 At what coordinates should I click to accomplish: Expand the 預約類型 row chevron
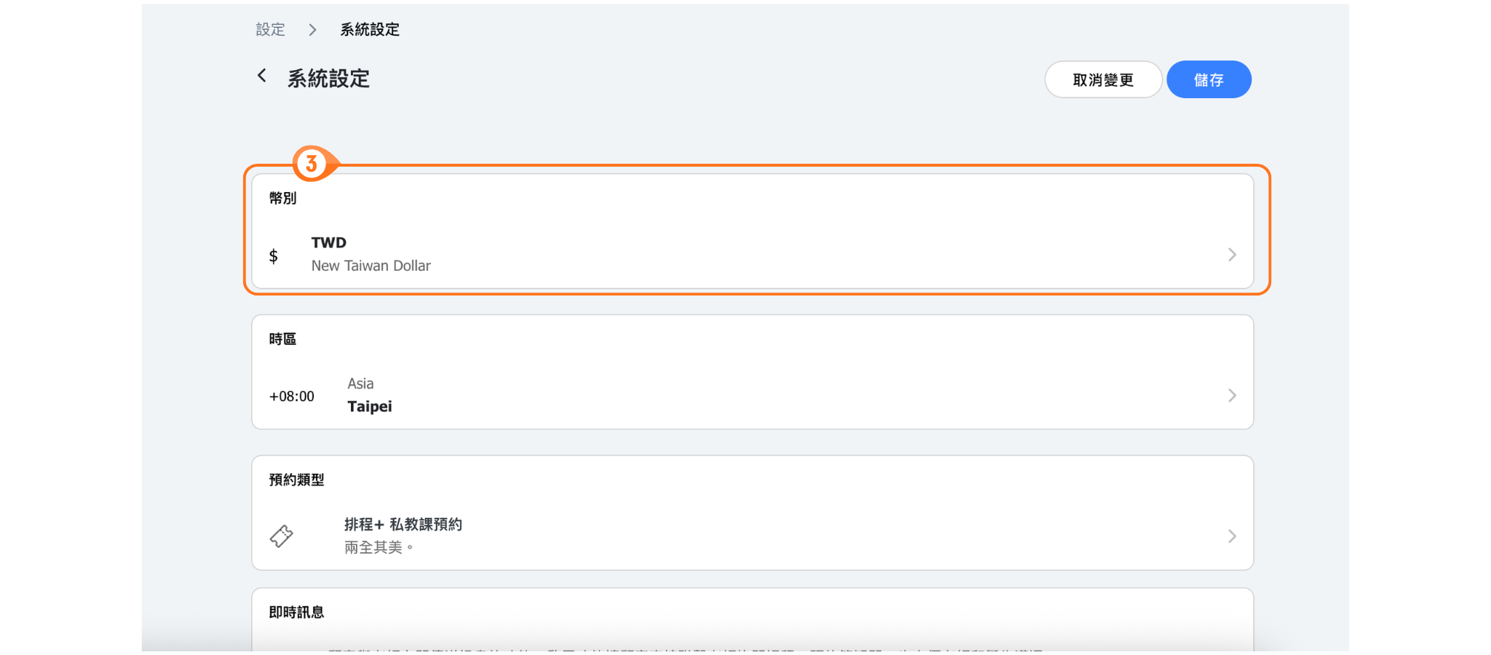click(1232, 536)
